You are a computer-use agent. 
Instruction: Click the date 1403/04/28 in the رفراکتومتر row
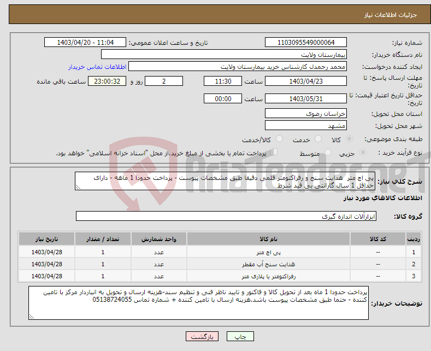(47, 276)
